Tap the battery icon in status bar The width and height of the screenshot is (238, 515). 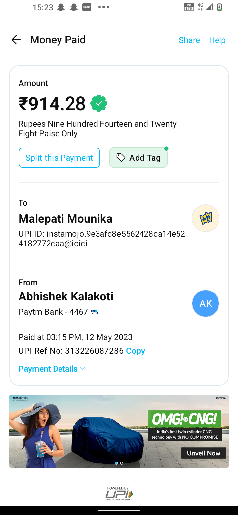(x=219, y=7)
